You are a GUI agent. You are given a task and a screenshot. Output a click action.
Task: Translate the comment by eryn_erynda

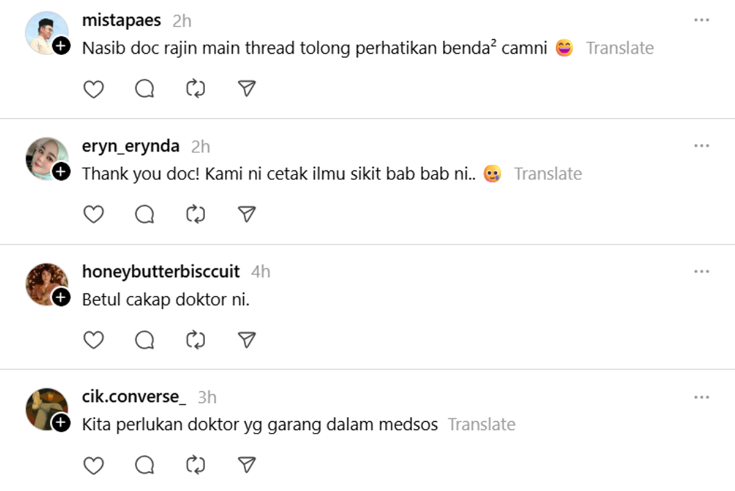click(548, 174)
